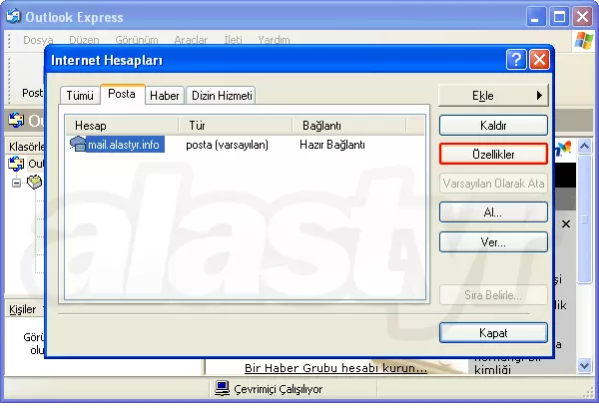This screenshot has height=416, width=599.
Task: Open the Ekle submenu arrow
Action: click(539, 95)
